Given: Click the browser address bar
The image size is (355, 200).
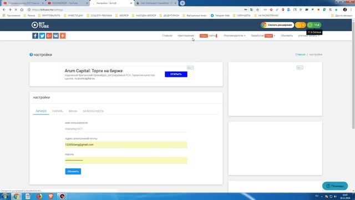Looking at the screenshot, I should [x=136, y=10].
